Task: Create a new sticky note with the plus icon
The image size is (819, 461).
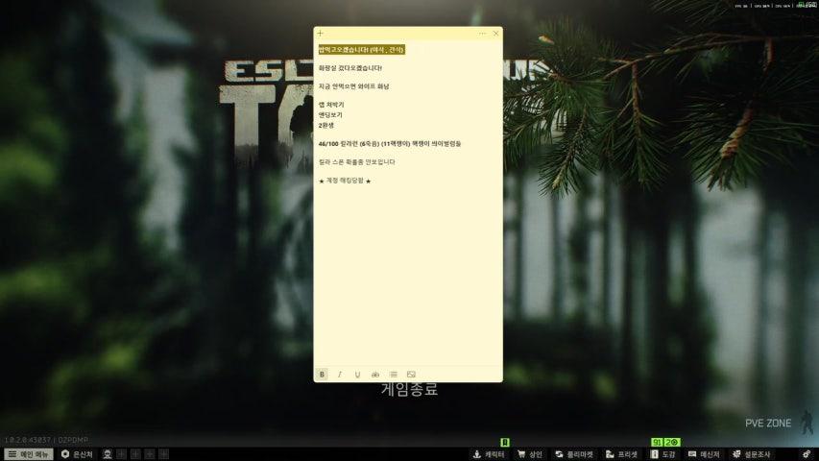Action: pyautogui.click(x=320, y=34)
